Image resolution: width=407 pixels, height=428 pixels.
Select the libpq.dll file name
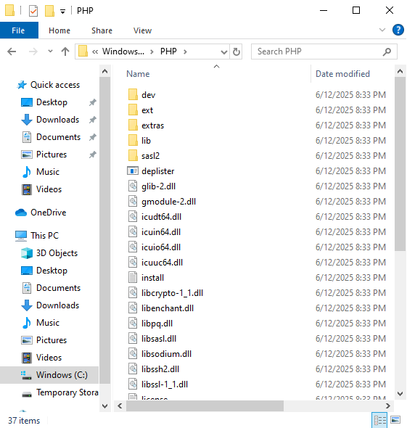coord(157,324)
